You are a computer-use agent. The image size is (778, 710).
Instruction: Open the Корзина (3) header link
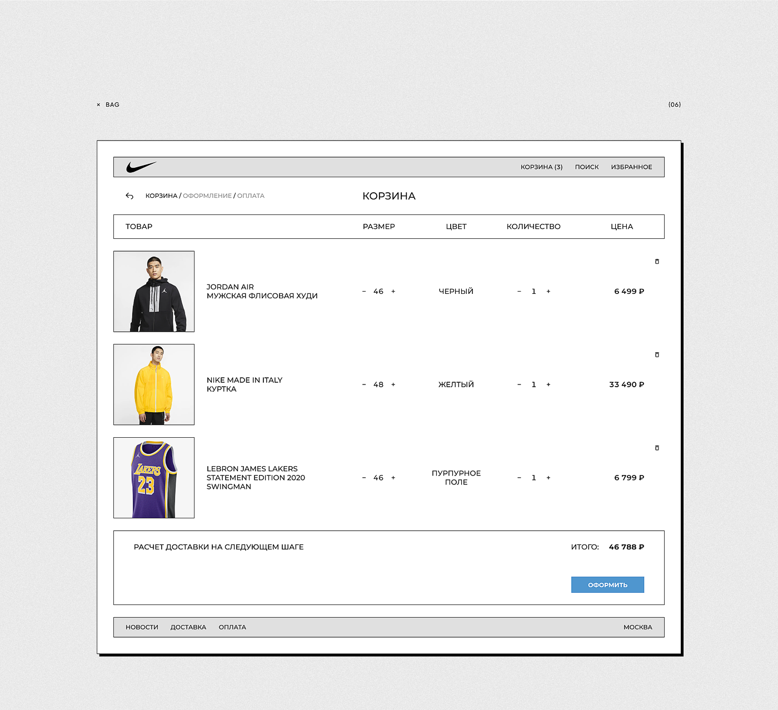tap(541, 167)
